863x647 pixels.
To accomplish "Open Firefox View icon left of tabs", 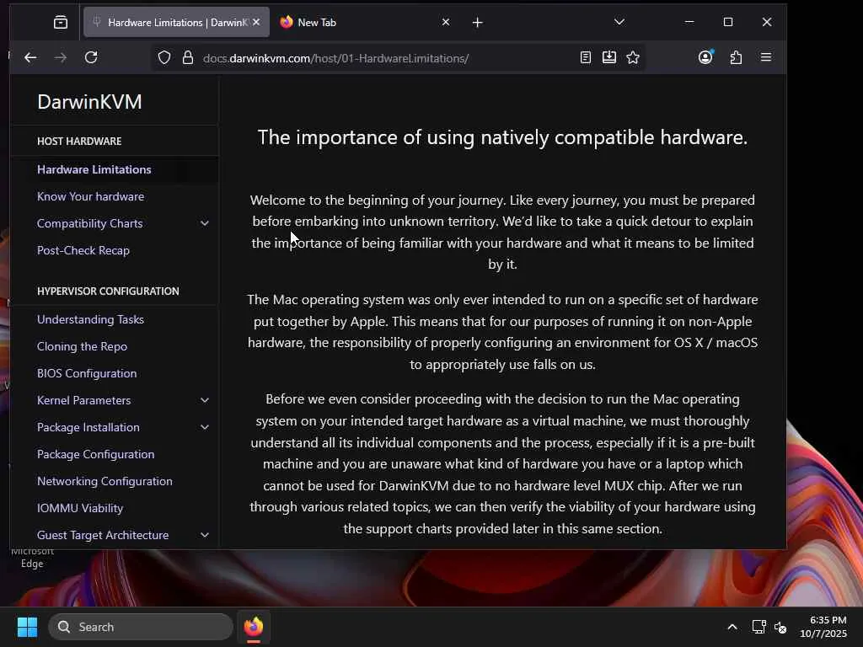I will coord(61,22).
